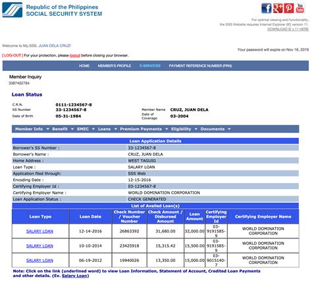Expand the Premium Payments dropdown
Screen dimensions: 312x281
click(x=143, y=129)
